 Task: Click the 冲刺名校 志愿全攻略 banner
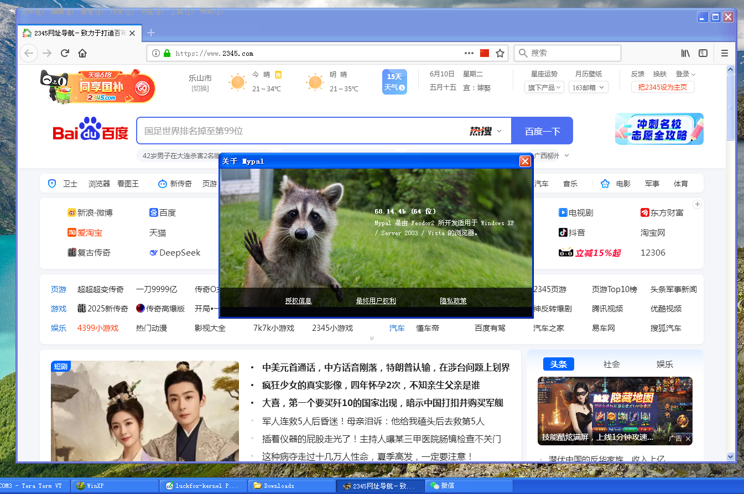(x=659, y=129)
